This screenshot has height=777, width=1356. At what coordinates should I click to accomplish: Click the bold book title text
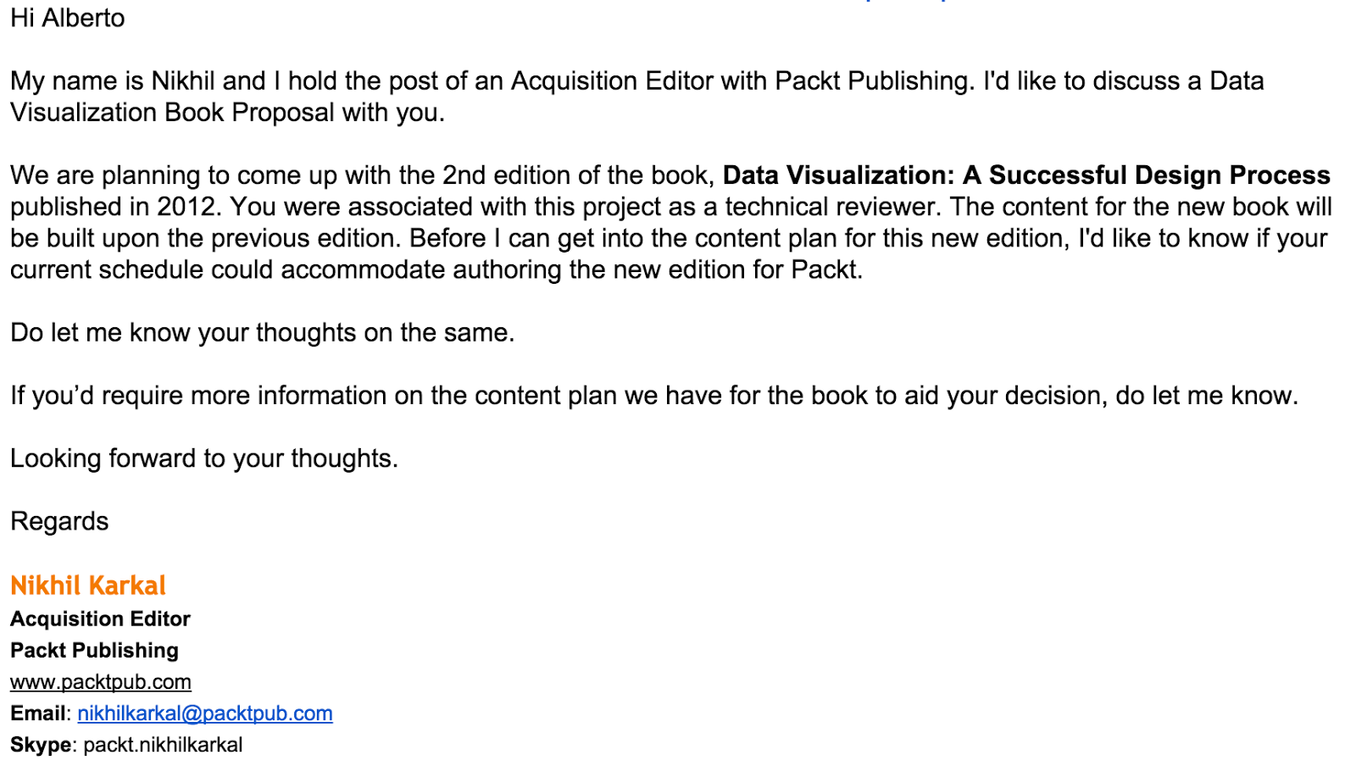point(1026,175)
